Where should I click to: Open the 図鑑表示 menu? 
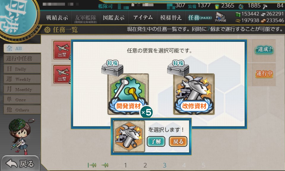tap(114, 18)
